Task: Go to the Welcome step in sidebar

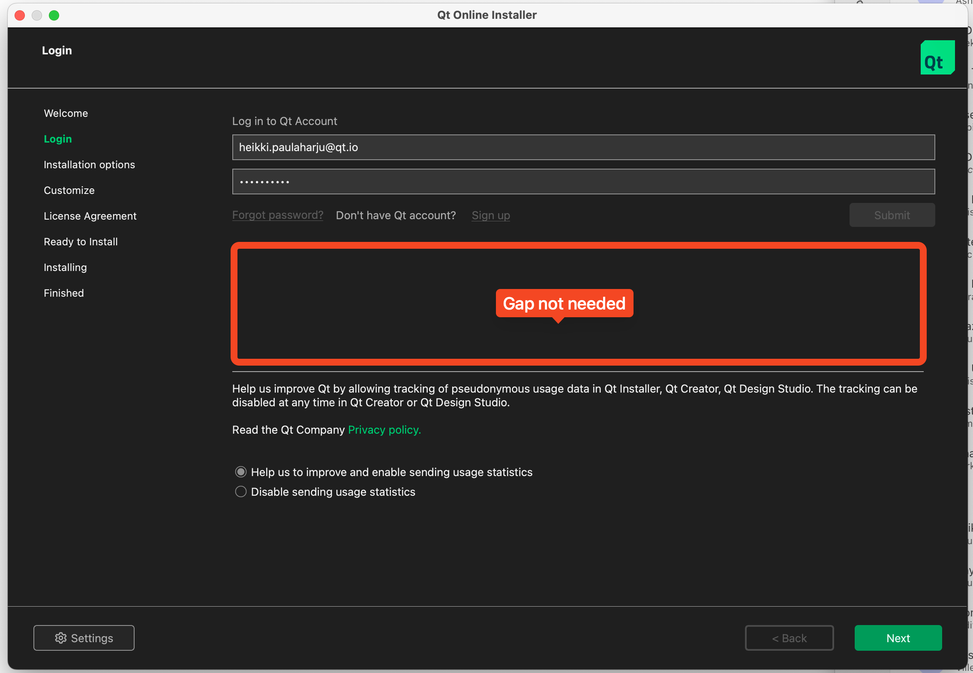Action: [x=66, y=113]
